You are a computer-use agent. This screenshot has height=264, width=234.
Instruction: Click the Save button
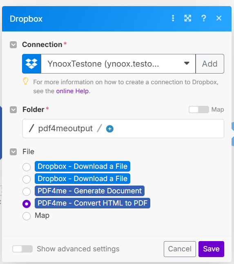(x=211, y=249)
